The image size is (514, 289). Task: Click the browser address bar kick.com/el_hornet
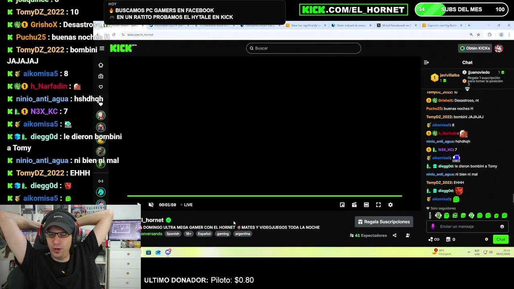pyautogui.click(x=140, y=35)
